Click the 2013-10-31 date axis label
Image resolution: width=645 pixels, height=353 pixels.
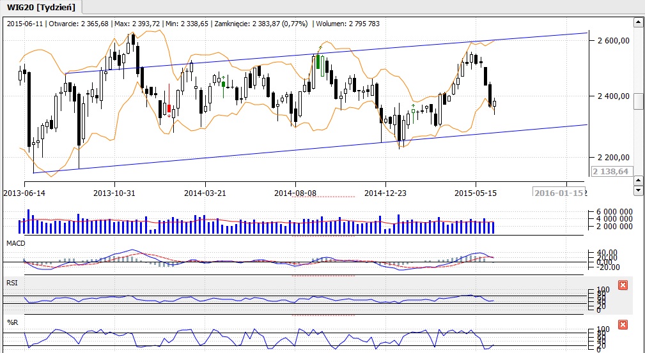click(115, 192)
